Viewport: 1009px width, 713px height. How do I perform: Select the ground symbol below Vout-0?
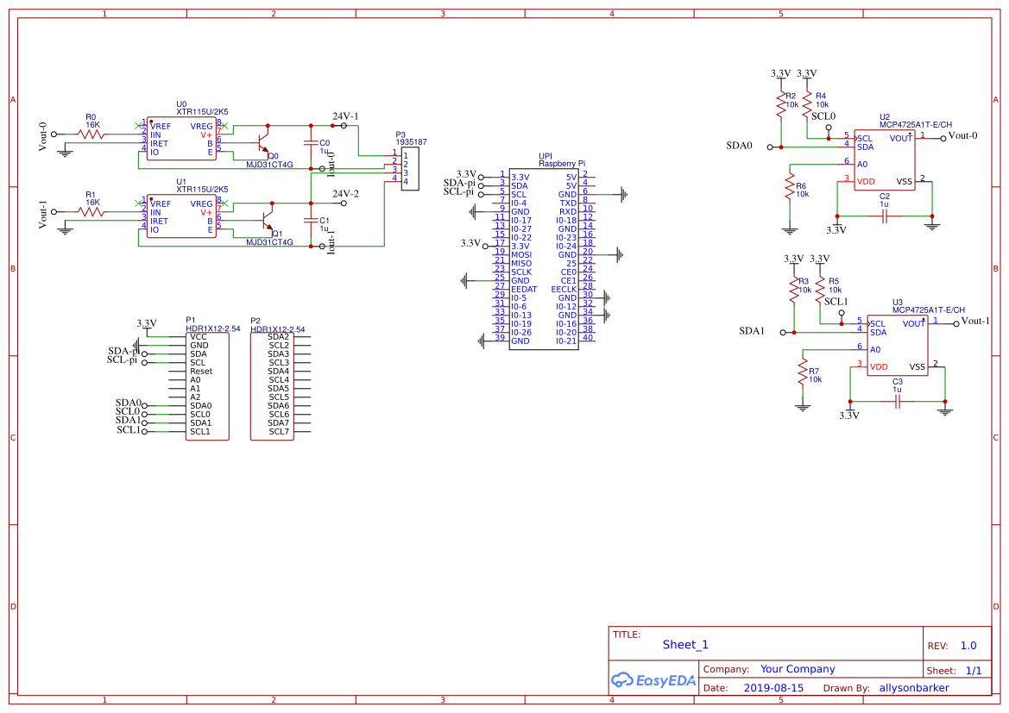64,151
